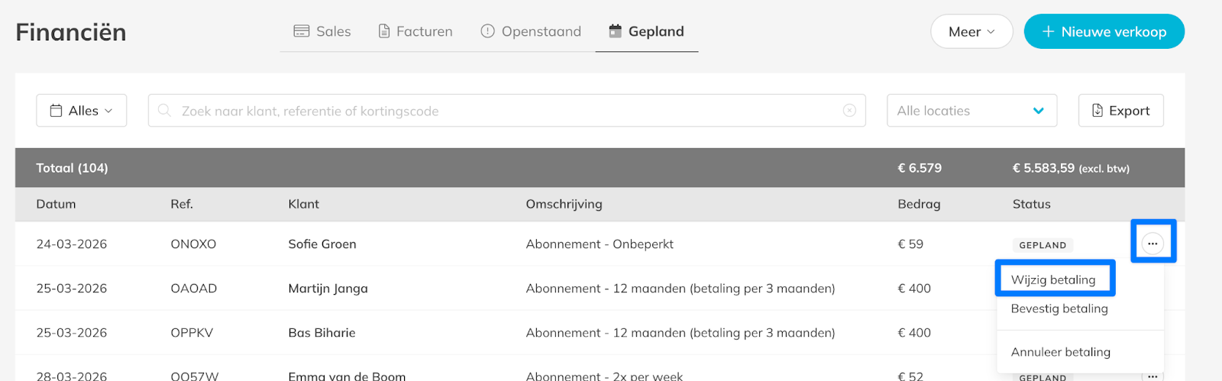Click Annuleer betaling in the menu
The height and width of the screenshot is (381, 1222).
[x=1061, y=352]
